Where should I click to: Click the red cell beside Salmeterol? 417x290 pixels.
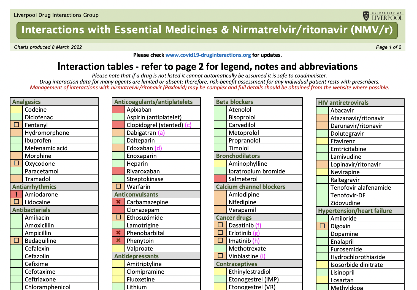click(220, 179)
